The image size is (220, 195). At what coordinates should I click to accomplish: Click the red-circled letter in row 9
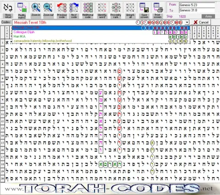[120, 100]
